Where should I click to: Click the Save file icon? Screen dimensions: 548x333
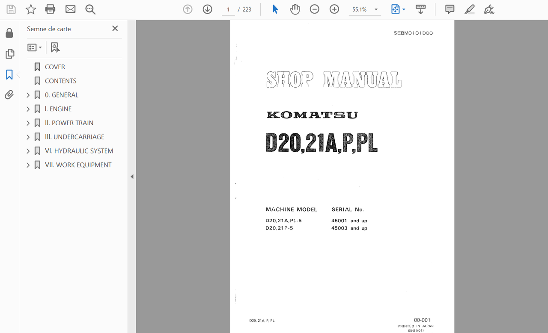tap(11, 9)
